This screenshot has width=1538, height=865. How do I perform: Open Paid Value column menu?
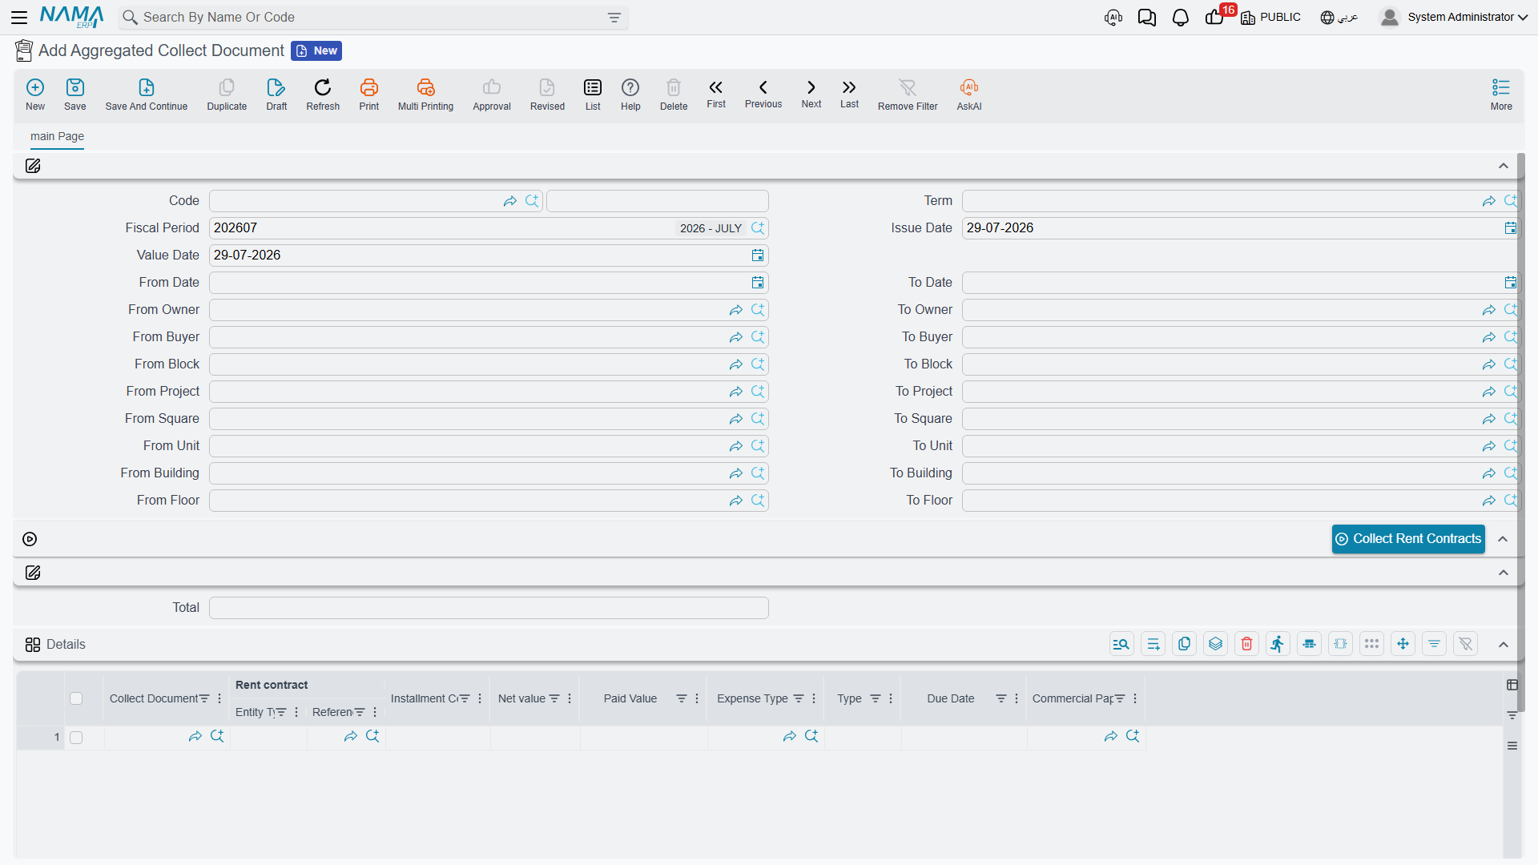click(697, 698)
